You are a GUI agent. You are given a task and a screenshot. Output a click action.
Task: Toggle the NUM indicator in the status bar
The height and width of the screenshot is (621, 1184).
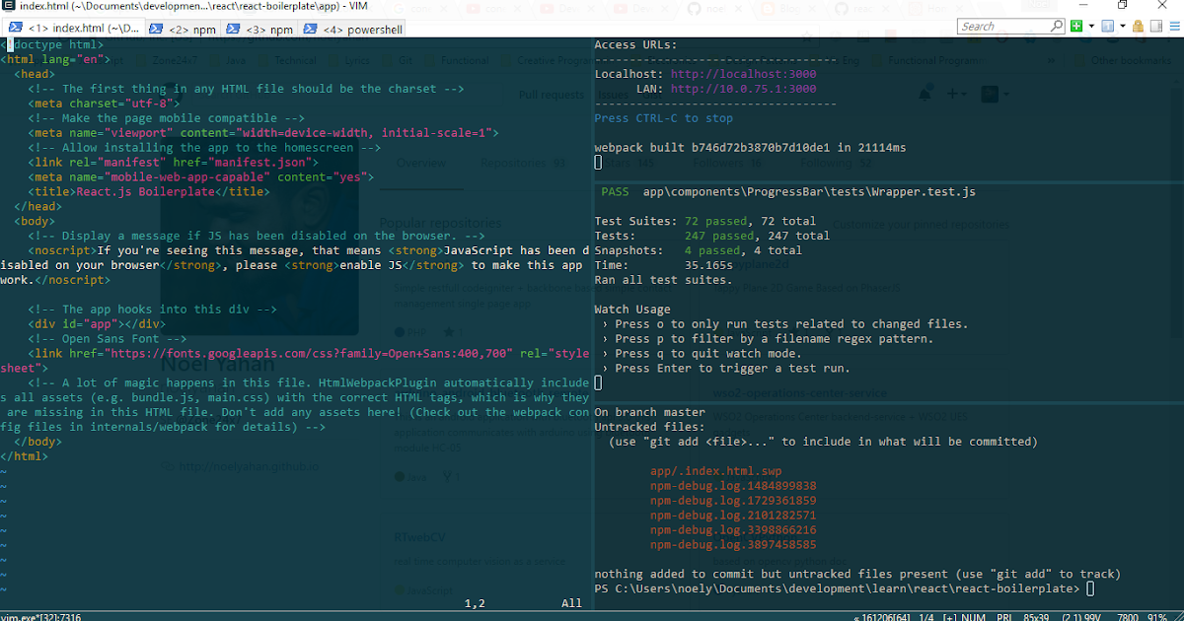click(975, 616)
